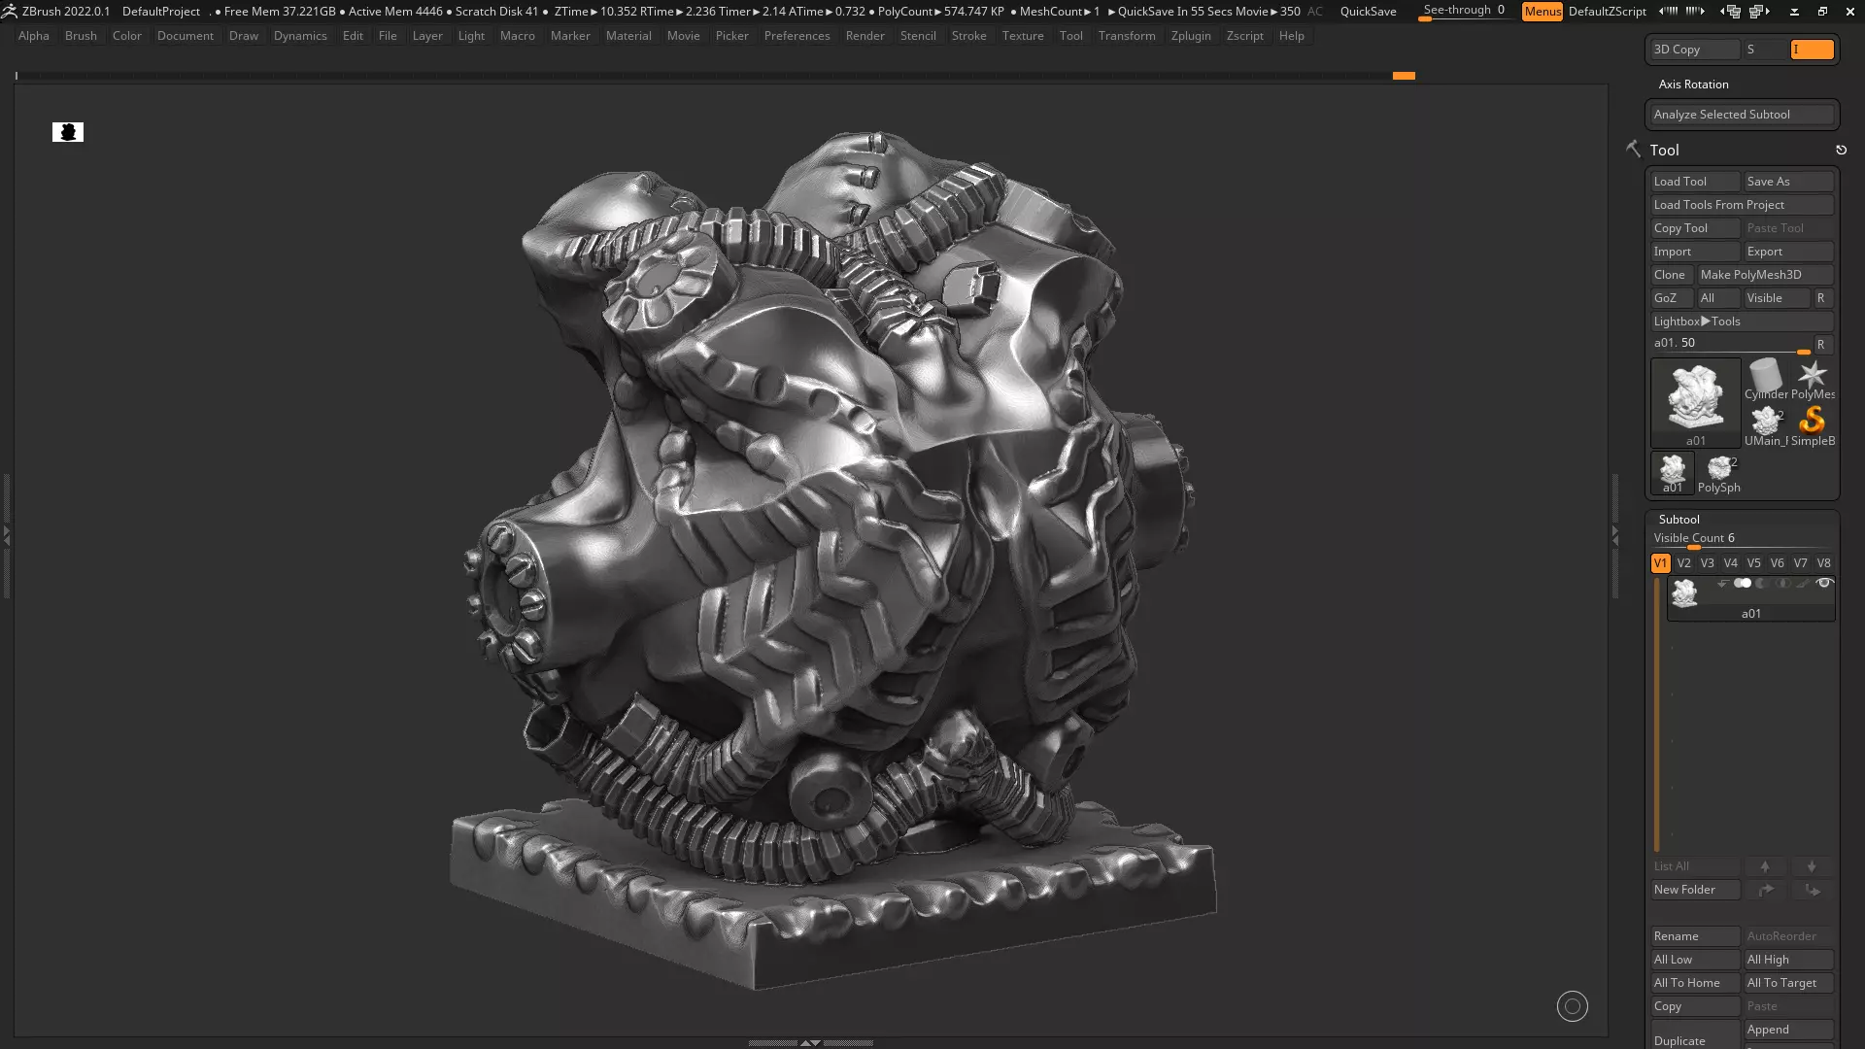Open the Transform menu

1127,36
